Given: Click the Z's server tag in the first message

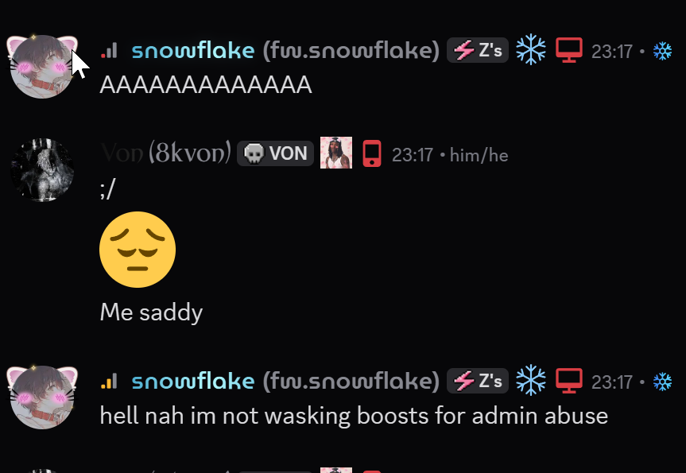Looking at the screenshot, I should pyautogui.click(x=477, y=50).
